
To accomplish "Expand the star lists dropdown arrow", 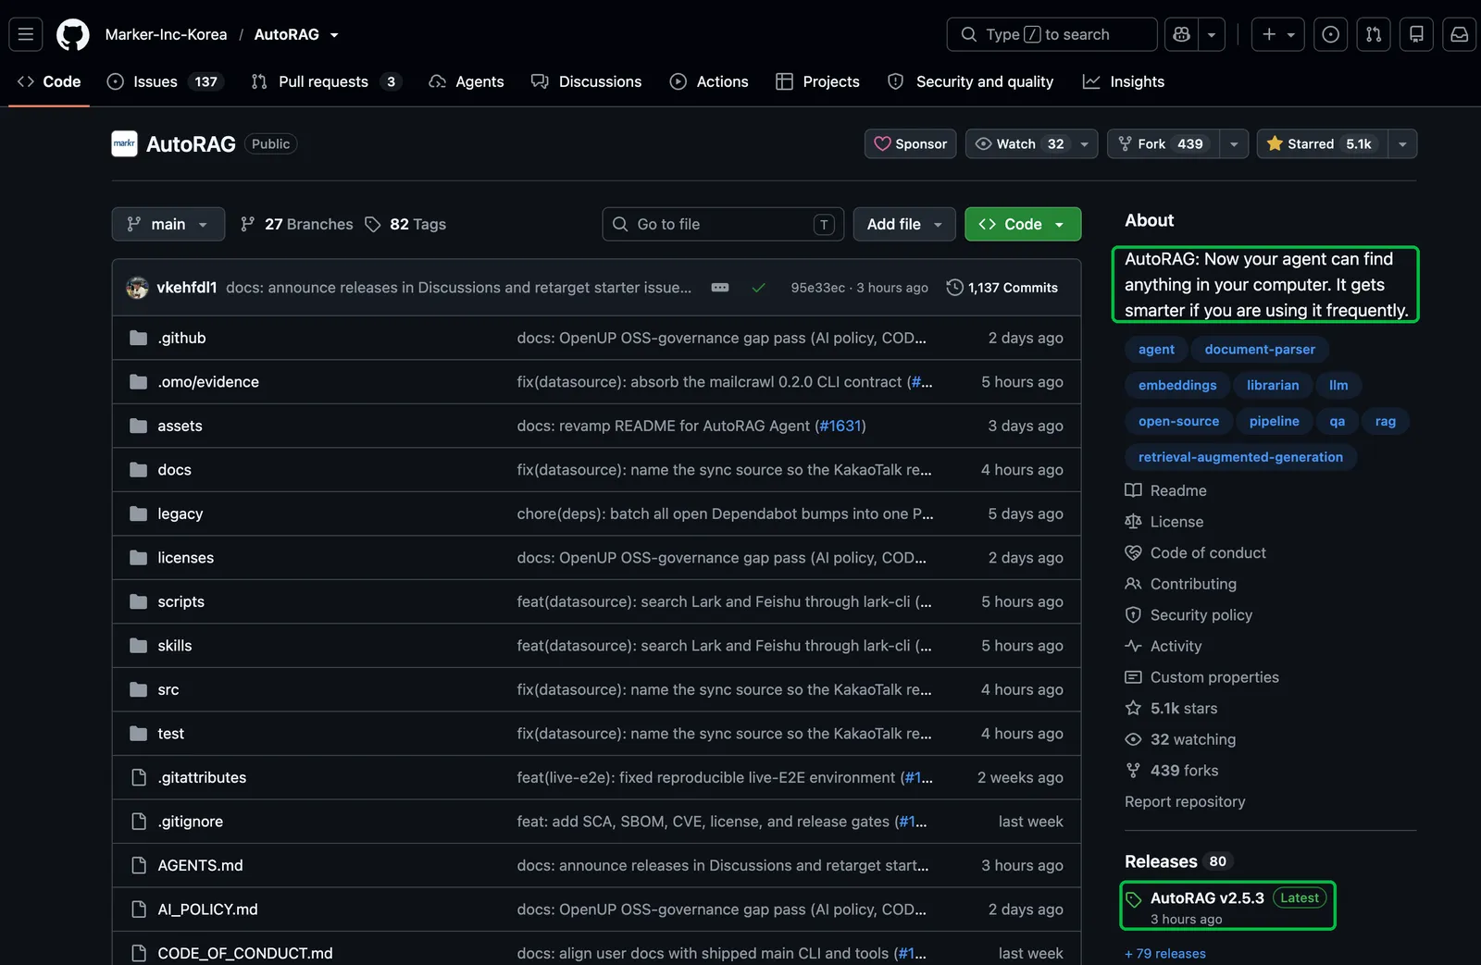I will (x=1402, y=143).
